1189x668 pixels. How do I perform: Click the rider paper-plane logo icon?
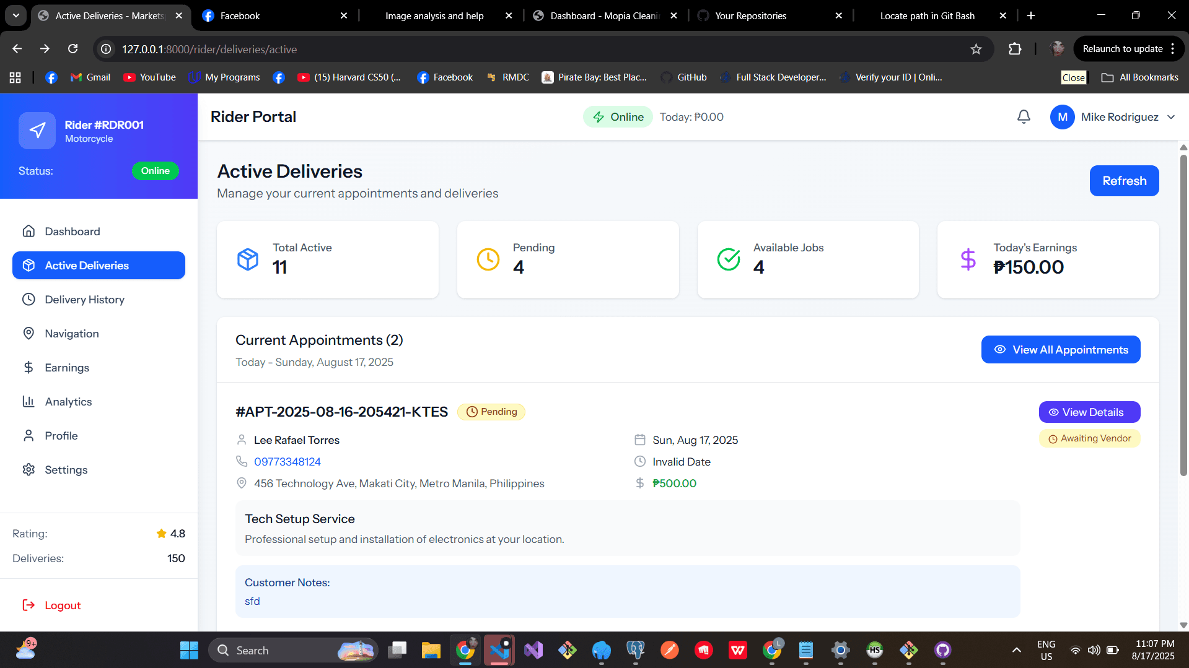point(37,131)
